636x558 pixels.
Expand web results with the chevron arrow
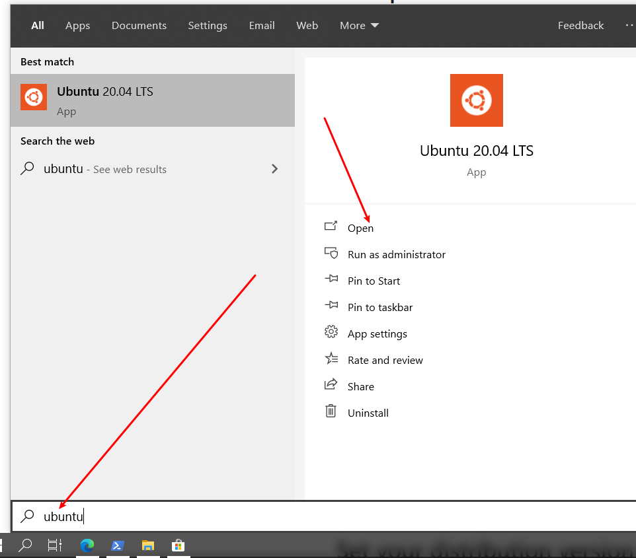(x=274, y=168)
